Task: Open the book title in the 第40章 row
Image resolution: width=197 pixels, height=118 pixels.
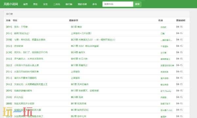Action: tap(29, 59)
